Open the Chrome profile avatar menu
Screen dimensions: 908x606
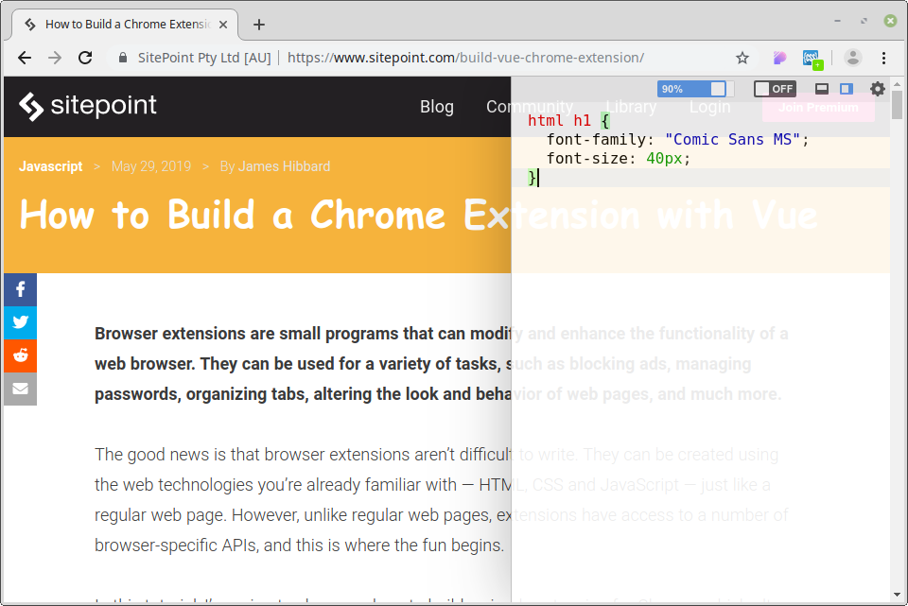853,58
